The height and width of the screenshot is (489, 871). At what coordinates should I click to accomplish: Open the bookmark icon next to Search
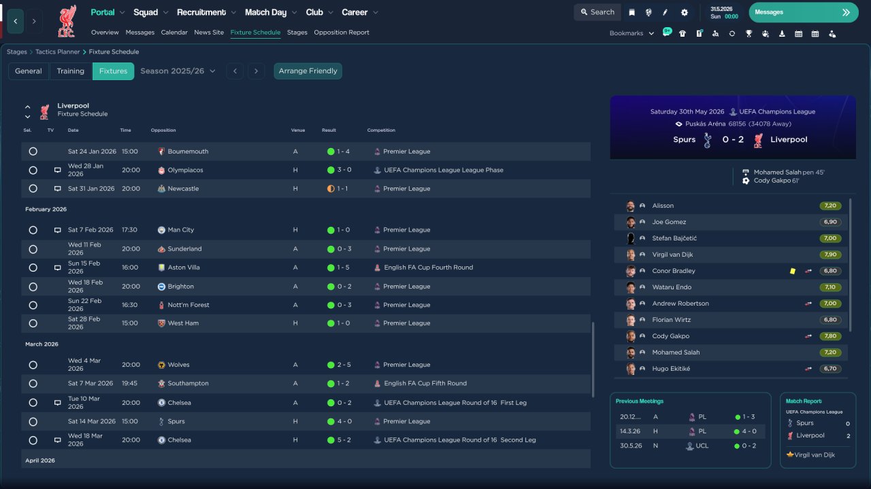(632, 12)
